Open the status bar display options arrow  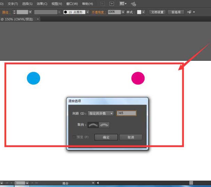(93, 183)
